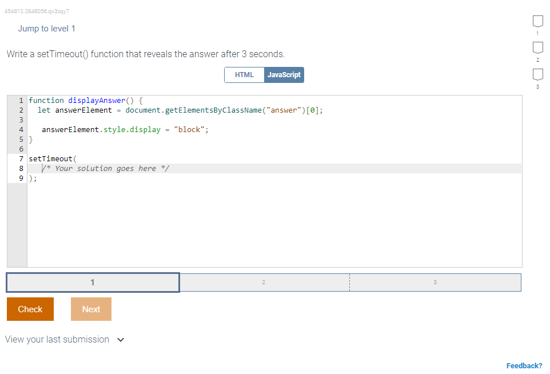Click the Next button
Viewport: 550px width, 374px height.
point(90,309)
